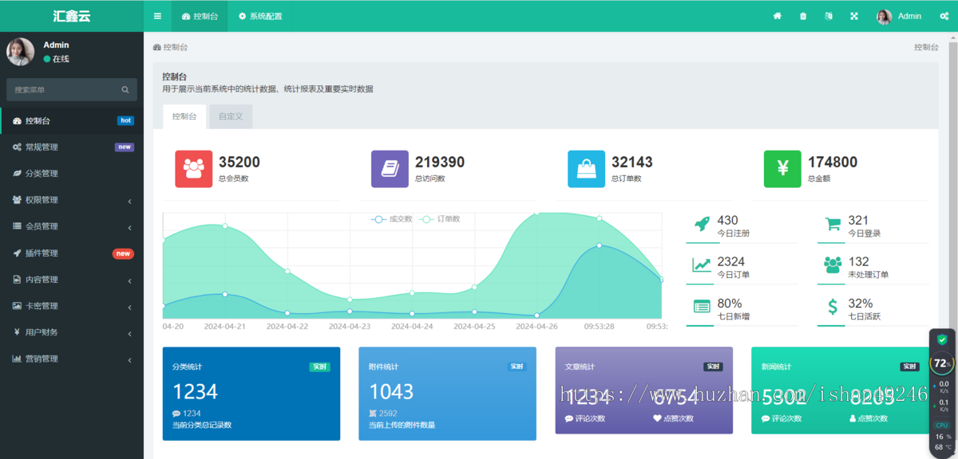Select the 自定义 panel tab
Screen dimensions: 958x459
(x=231, y=116)
